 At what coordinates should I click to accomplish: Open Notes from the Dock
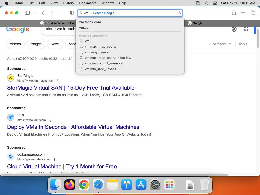pos(112,185)
